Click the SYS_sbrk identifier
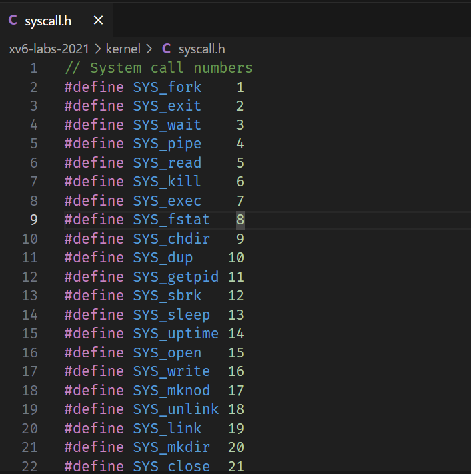This screenshot has width=471, height=474. [x=167, y=296]
